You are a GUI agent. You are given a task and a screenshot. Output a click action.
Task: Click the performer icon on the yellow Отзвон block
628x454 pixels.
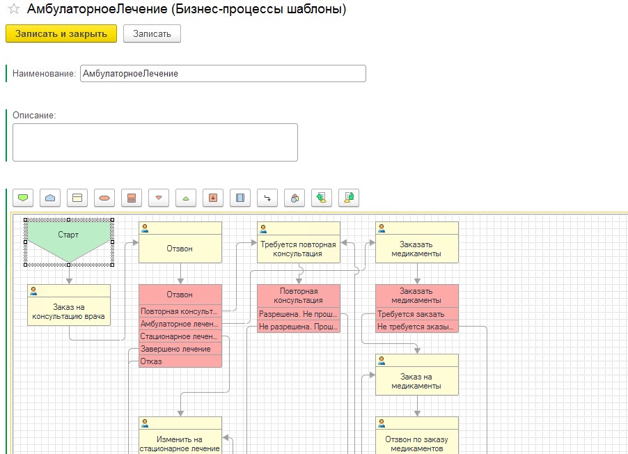coord(145,228)
